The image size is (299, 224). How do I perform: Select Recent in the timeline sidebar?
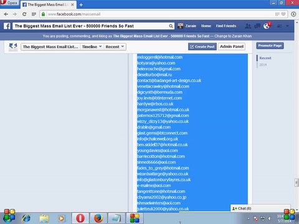(265, 58)
